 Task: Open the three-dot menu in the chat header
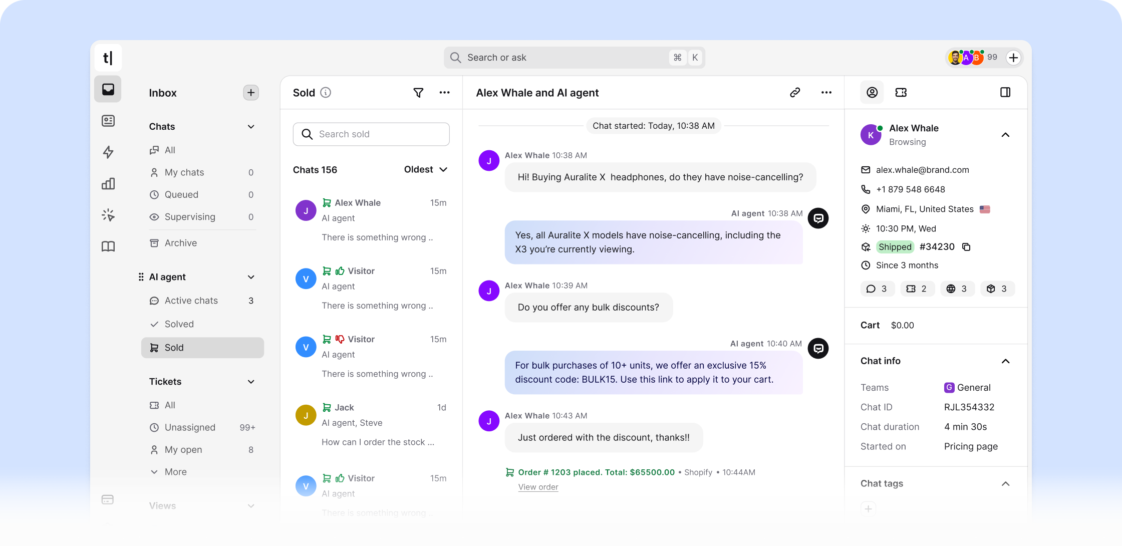click(x=826, y=93)
